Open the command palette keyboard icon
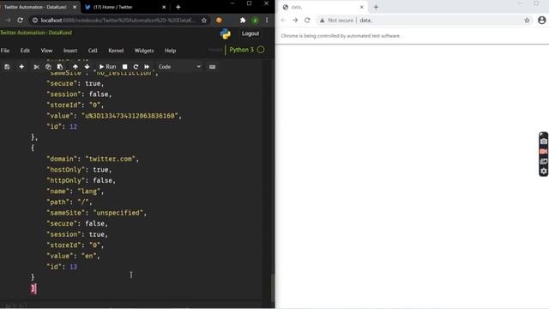 coord(212,67)
